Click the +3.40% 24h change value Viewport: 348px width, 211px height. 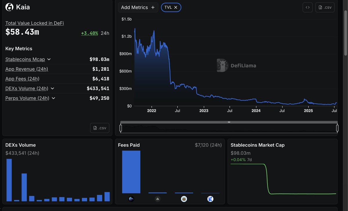[90, 33]
